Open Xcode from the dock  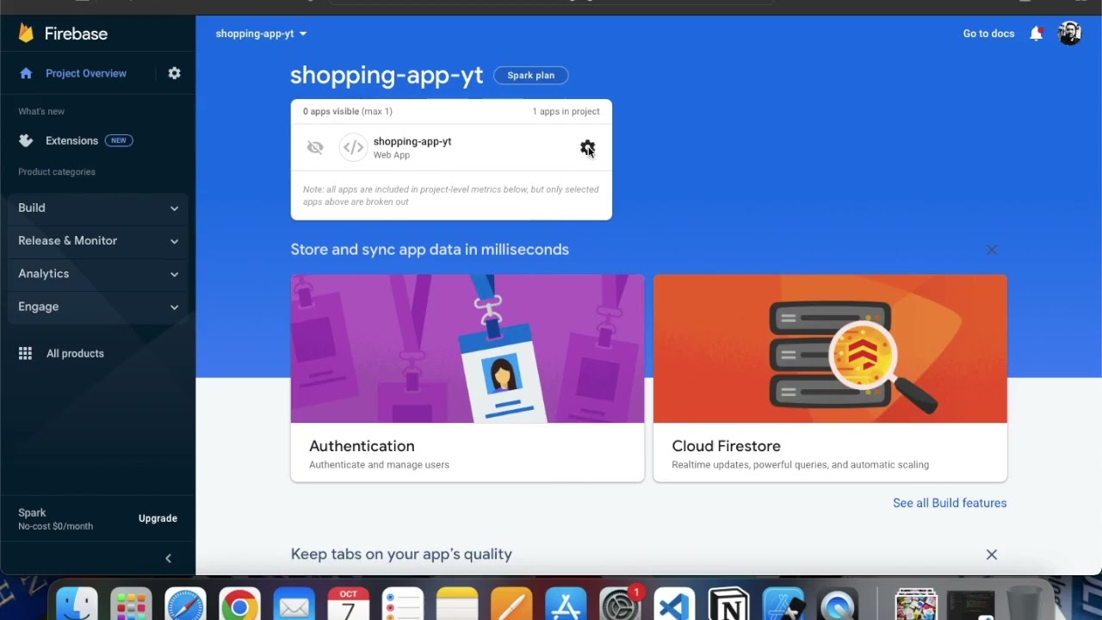tap(783, 604)
